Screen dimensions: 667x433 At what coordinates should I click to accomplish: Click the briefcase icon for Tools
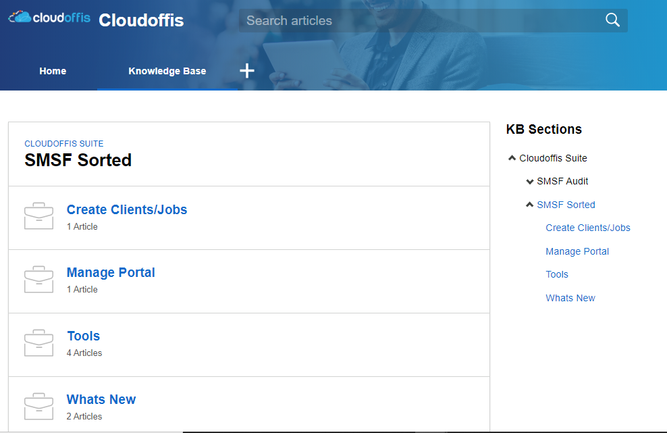pos(38,342)
